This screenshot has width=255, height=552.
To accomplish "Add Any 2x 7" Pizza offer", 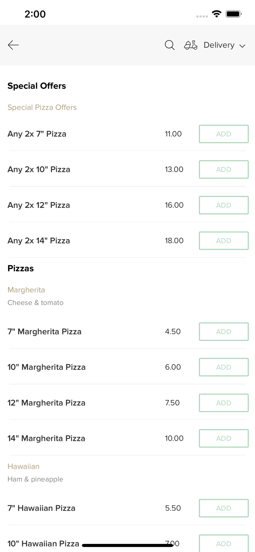I will click(224, 134).
